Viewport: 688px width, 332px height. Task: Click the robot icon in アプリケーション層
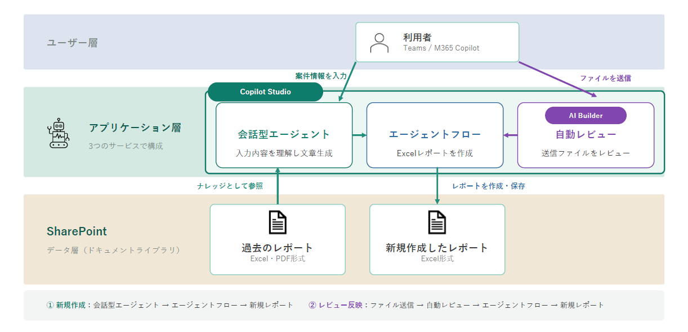[x=58, y=134]
